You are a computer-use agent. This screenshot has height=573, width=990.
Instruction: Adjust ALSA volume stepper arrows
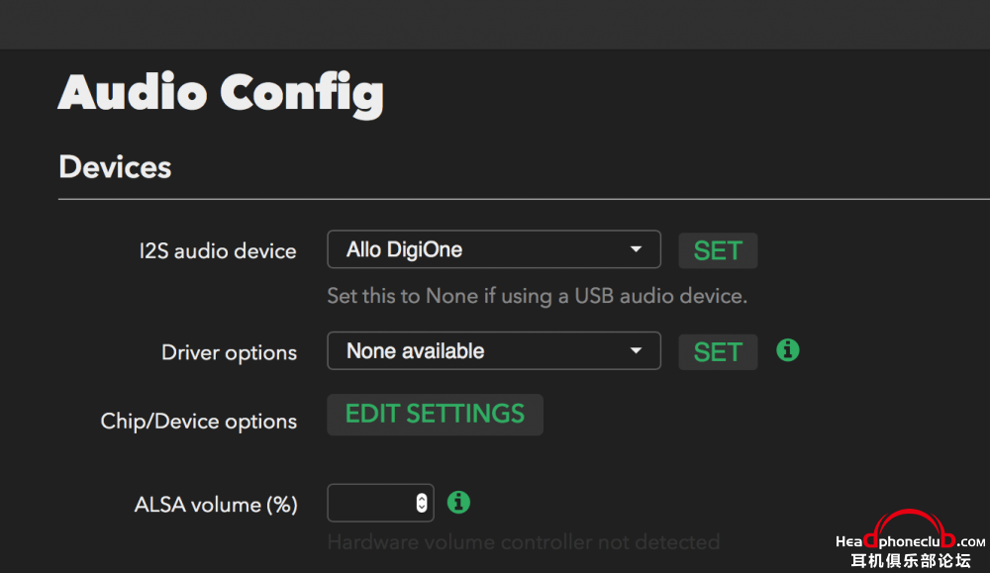[422, 503]
